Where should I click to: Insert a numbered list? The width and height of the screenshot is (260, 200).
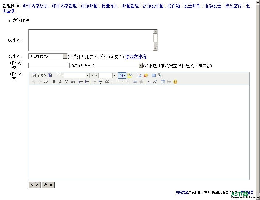pos(80,82)
